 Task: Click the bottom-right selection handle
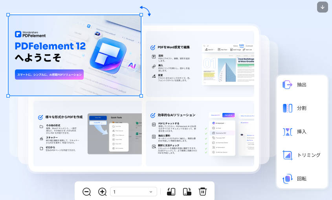point(141,96)
